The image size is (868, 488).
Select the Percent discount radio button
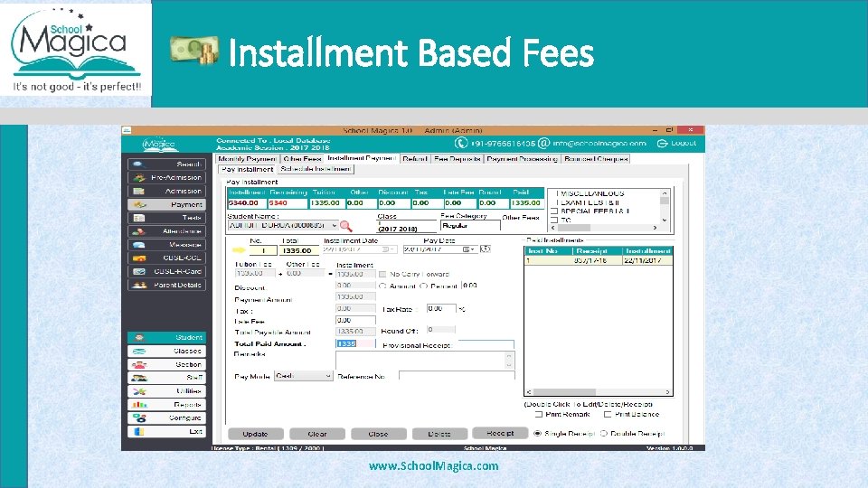click(423, 286)
